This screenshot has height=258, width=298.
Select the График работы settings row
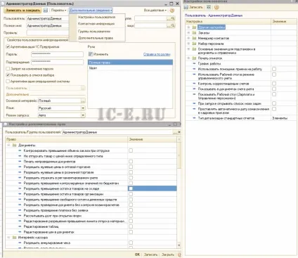(241, 63)
